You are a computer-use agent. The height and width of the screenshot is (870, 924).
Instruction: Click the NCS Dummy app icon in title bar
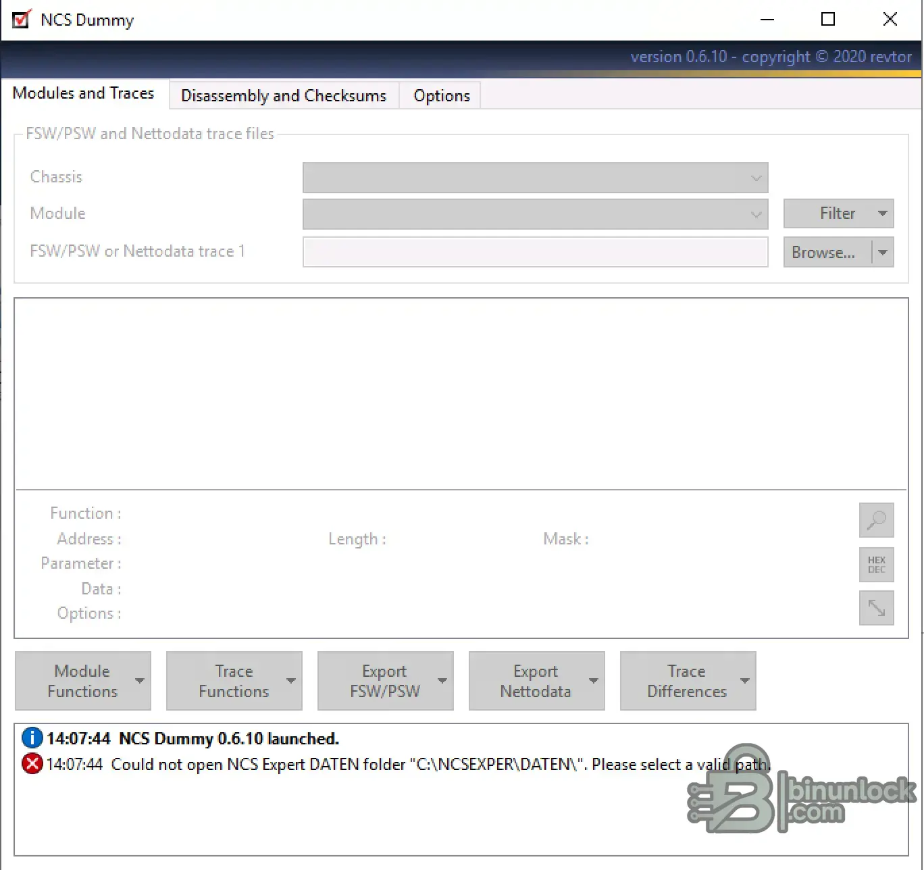pos(22,19)
